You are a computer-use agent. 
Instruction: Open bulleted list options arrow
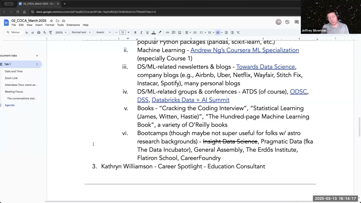(213, 32)
